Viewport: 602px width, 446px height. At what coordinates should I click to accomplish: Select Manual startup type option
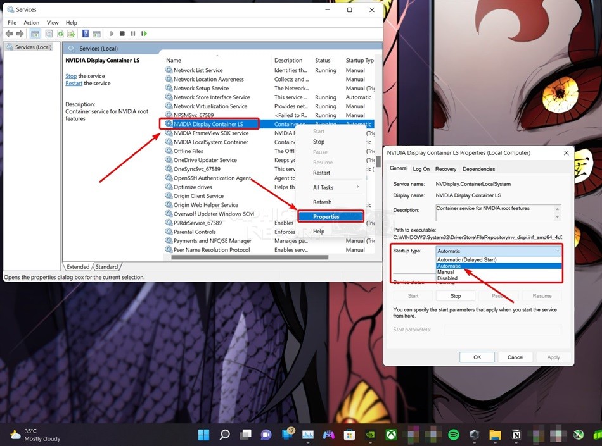tap(499, 272)
